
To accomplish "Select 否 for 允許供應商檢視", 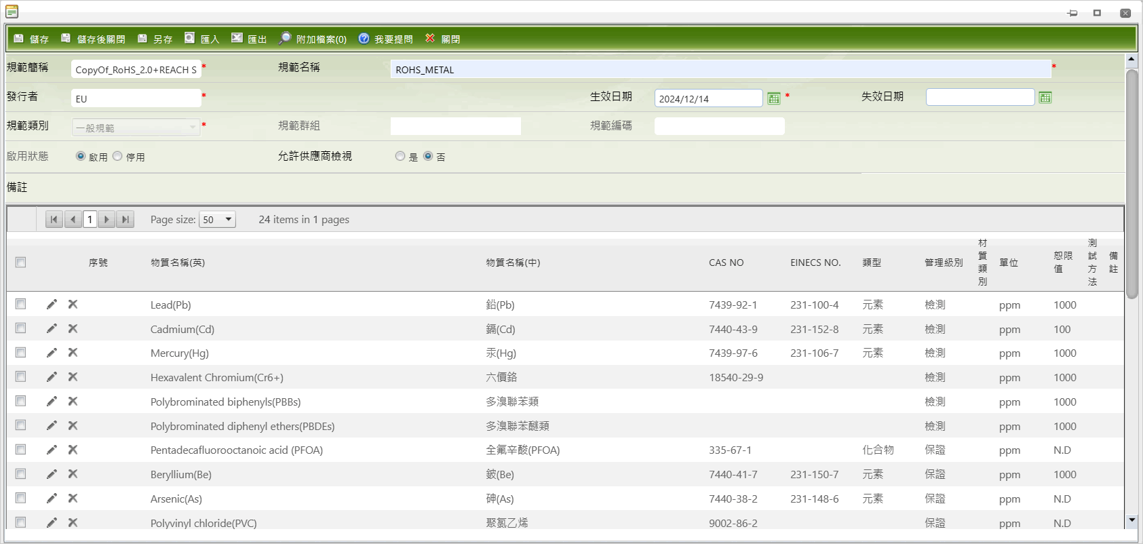I will tap(428, 156).
